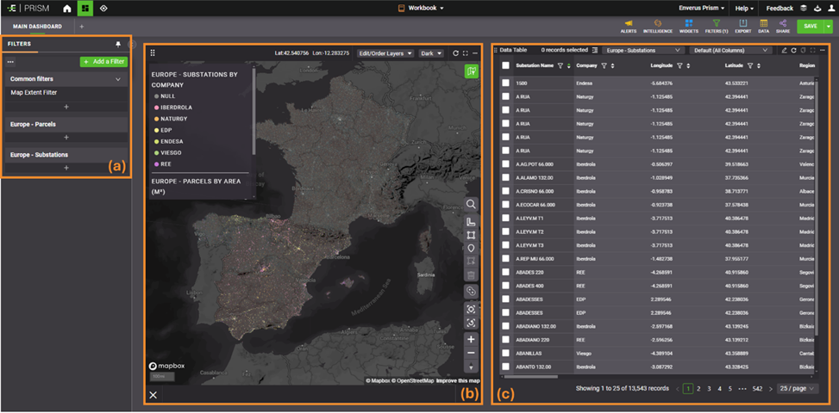Image resolution: width=839 pixels, height=413 pixels.
Task: Click the Export icon
Action: 742,26
